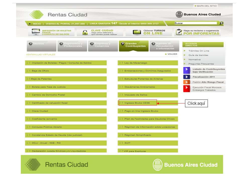241x180 pixels.
Task: Click Pago on line Ingresos Brutos
Action: pos(148,111)
